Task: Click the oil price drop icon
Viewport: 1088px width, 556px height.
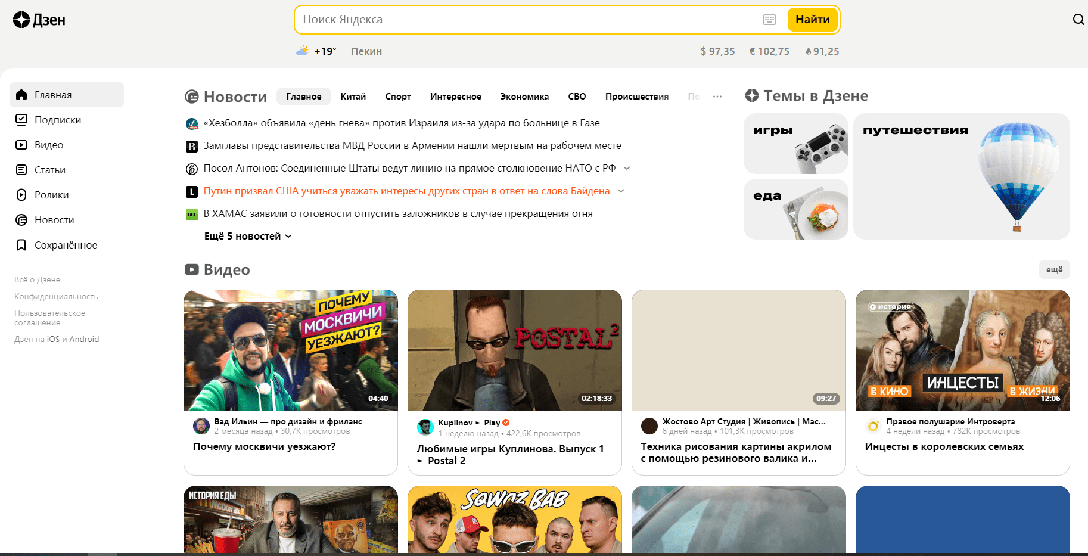Action: 809,51
